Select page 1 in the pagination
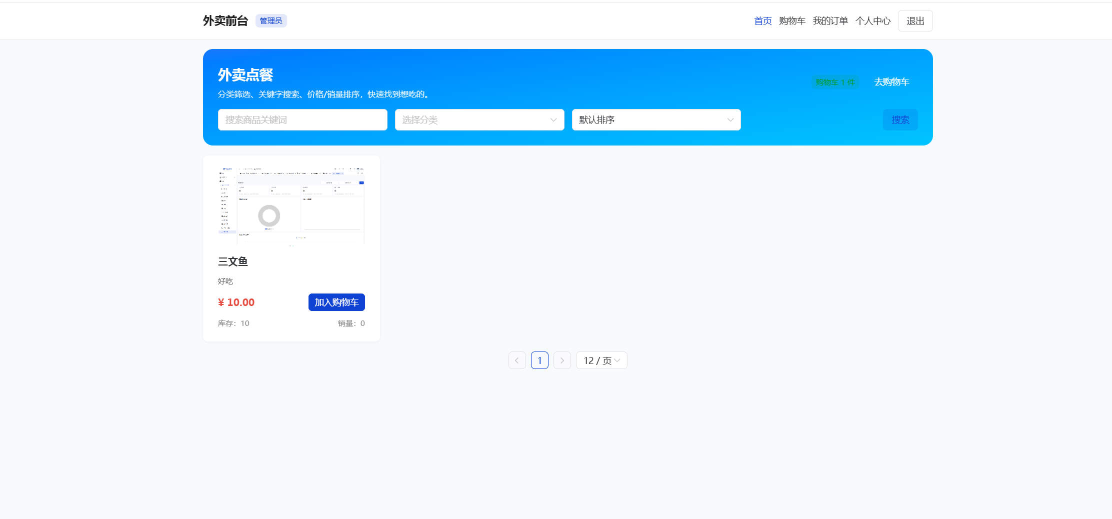 (539, 360)
